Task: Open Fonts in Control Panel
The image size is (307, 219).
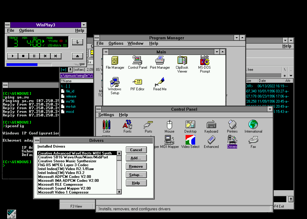Action: tap(127, 126)
